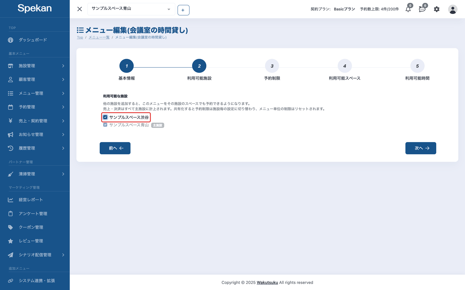Select step 5 利用可能時間
Screen dimensions: 465x290
click(x=417, y=66)
